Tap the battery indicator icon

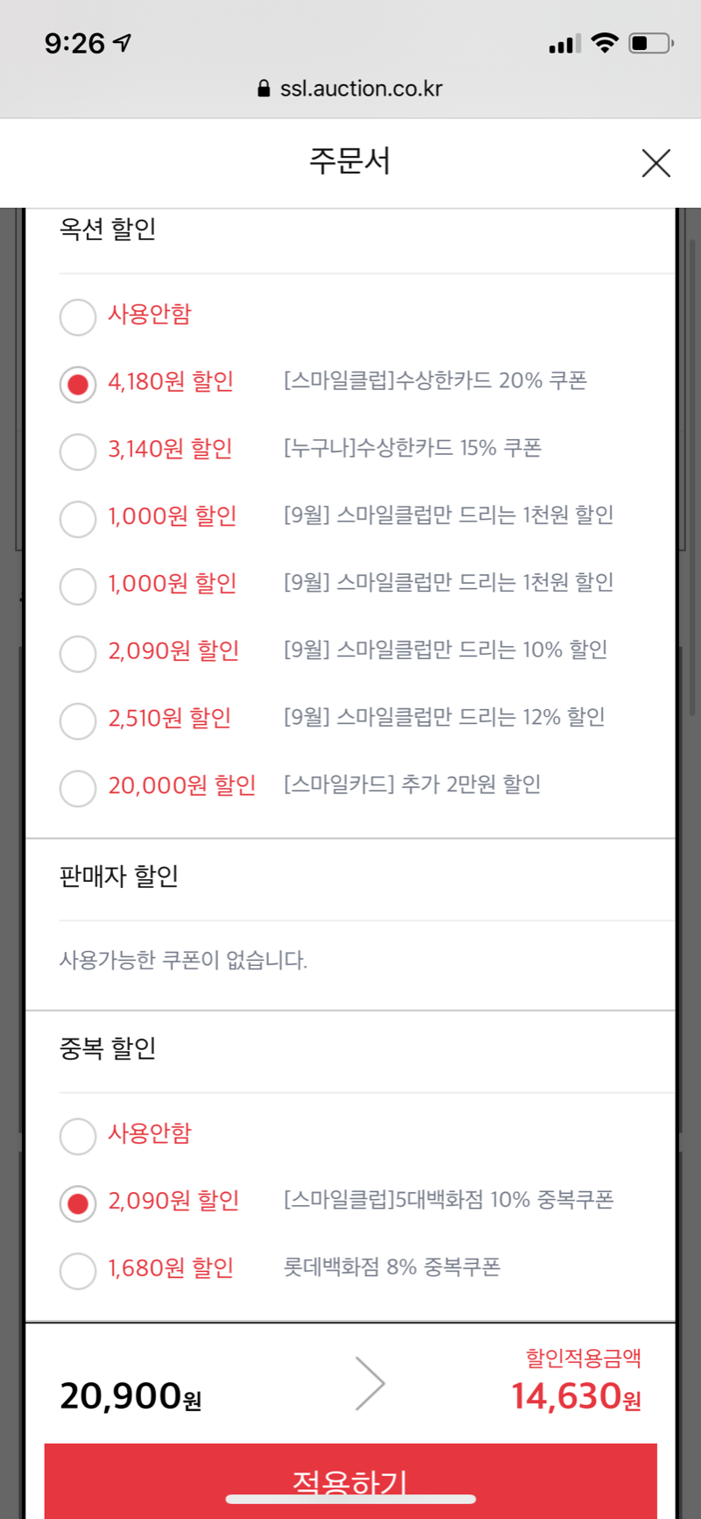tap(650, 42)
